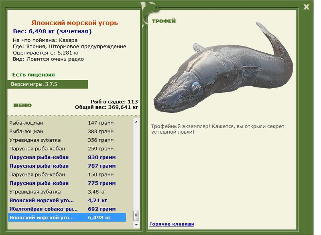The height and width of the screenshot is (235, 321).
Task: Select Парусная рыба-кабан 150 грамм row
Action: 67,174
